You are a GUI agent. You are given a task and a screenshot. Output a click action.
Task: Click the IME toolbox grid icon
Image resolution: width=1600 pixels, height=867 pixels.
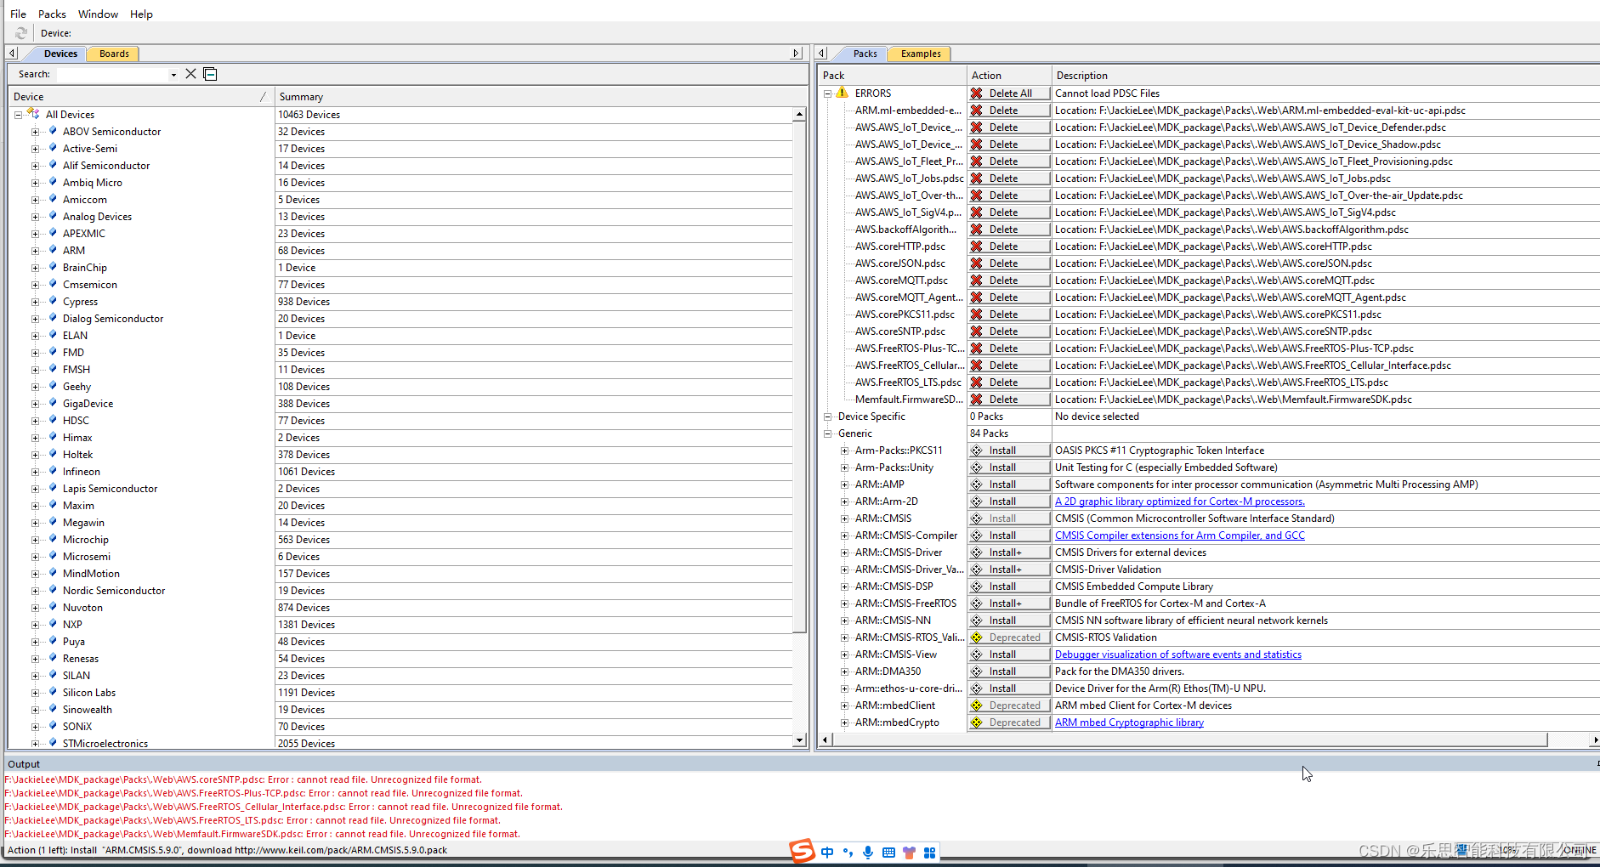929,853
